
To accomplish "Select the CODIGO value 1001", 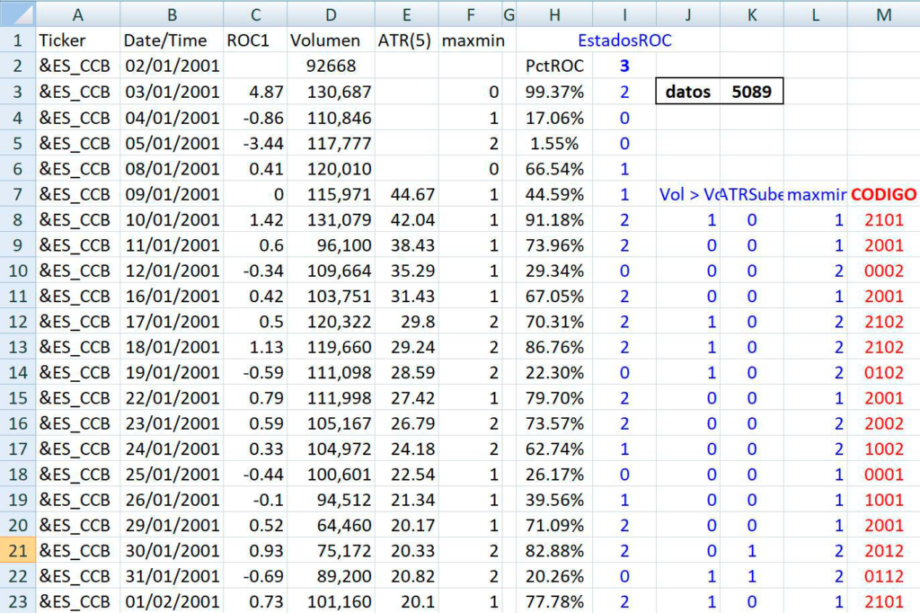I will pos(884,500).
